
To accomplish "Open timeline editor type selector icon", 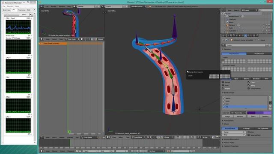I will pos(42,151).
